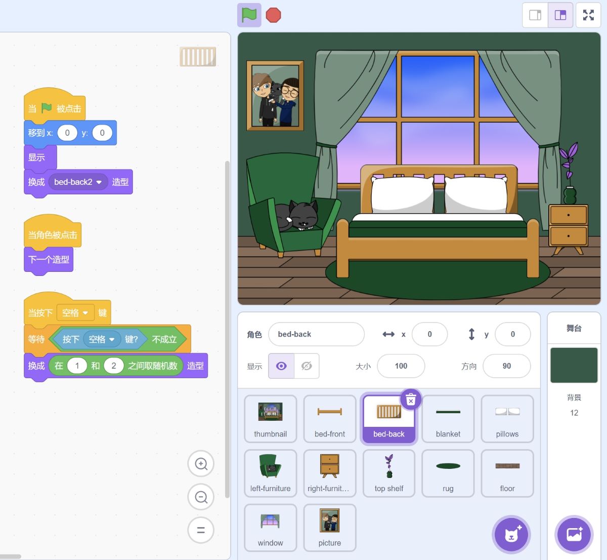
Task: Delete the bed-back sprite with trash icon
Action: pos(411,400)
